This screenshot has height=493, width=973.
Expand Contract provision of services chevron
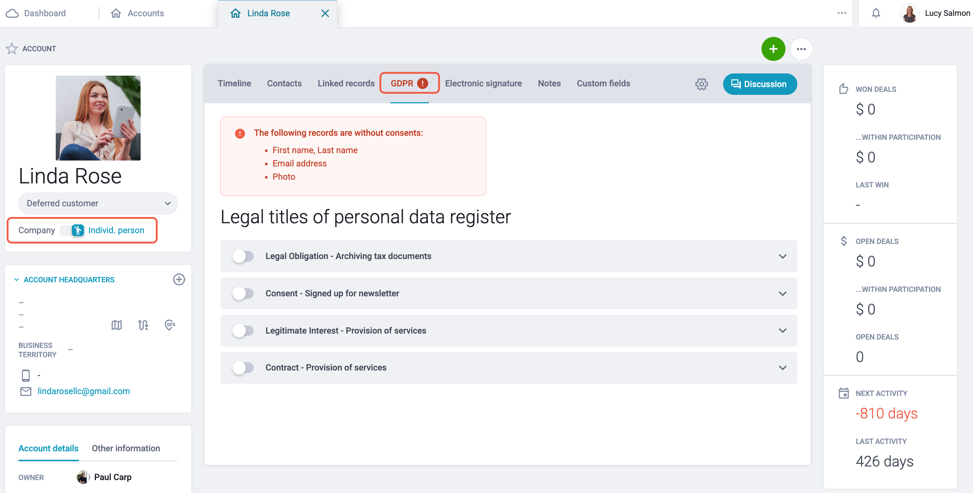click(782, 368)
